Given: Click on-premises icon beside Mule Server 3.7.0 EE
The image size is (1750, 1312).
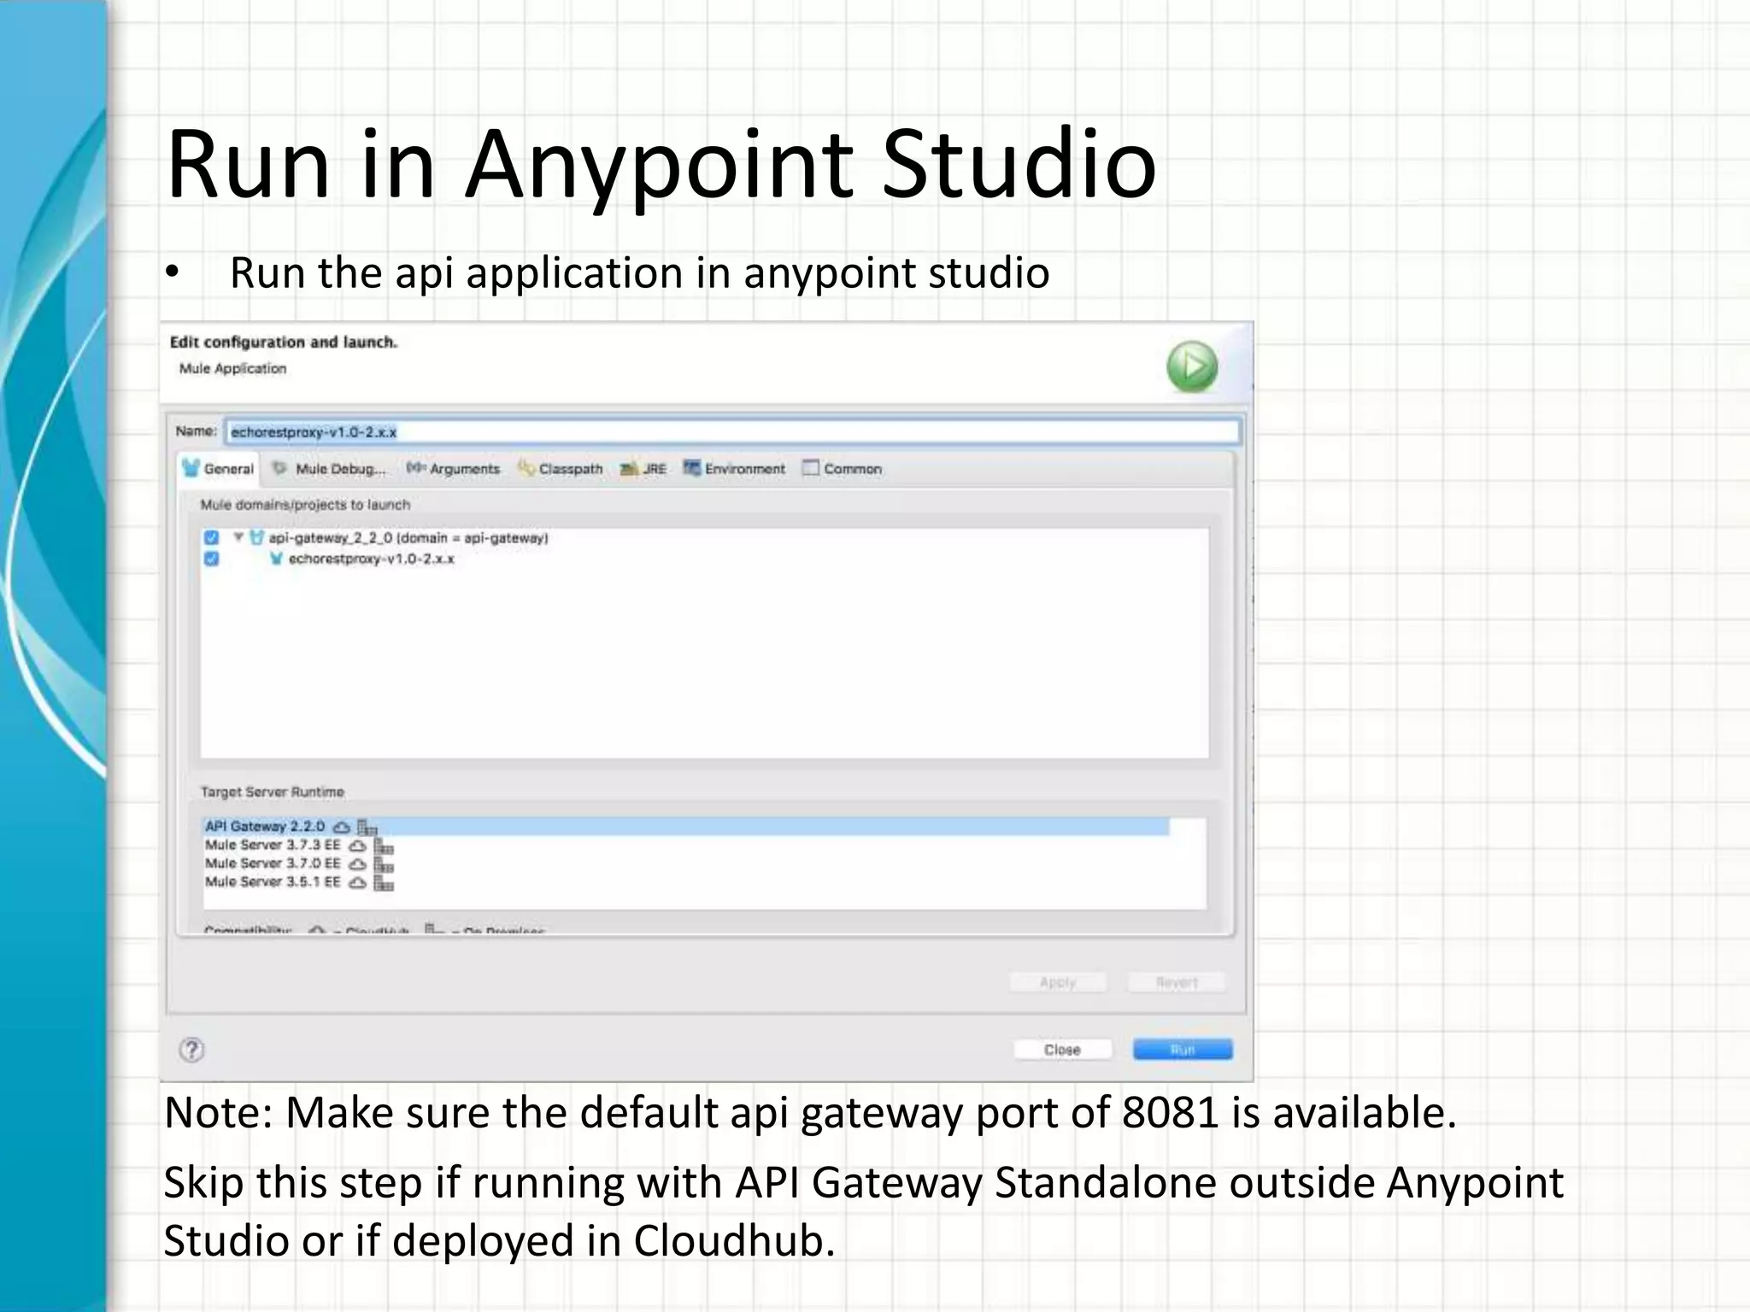Looking at the screenshot, I should pos(384,864).
